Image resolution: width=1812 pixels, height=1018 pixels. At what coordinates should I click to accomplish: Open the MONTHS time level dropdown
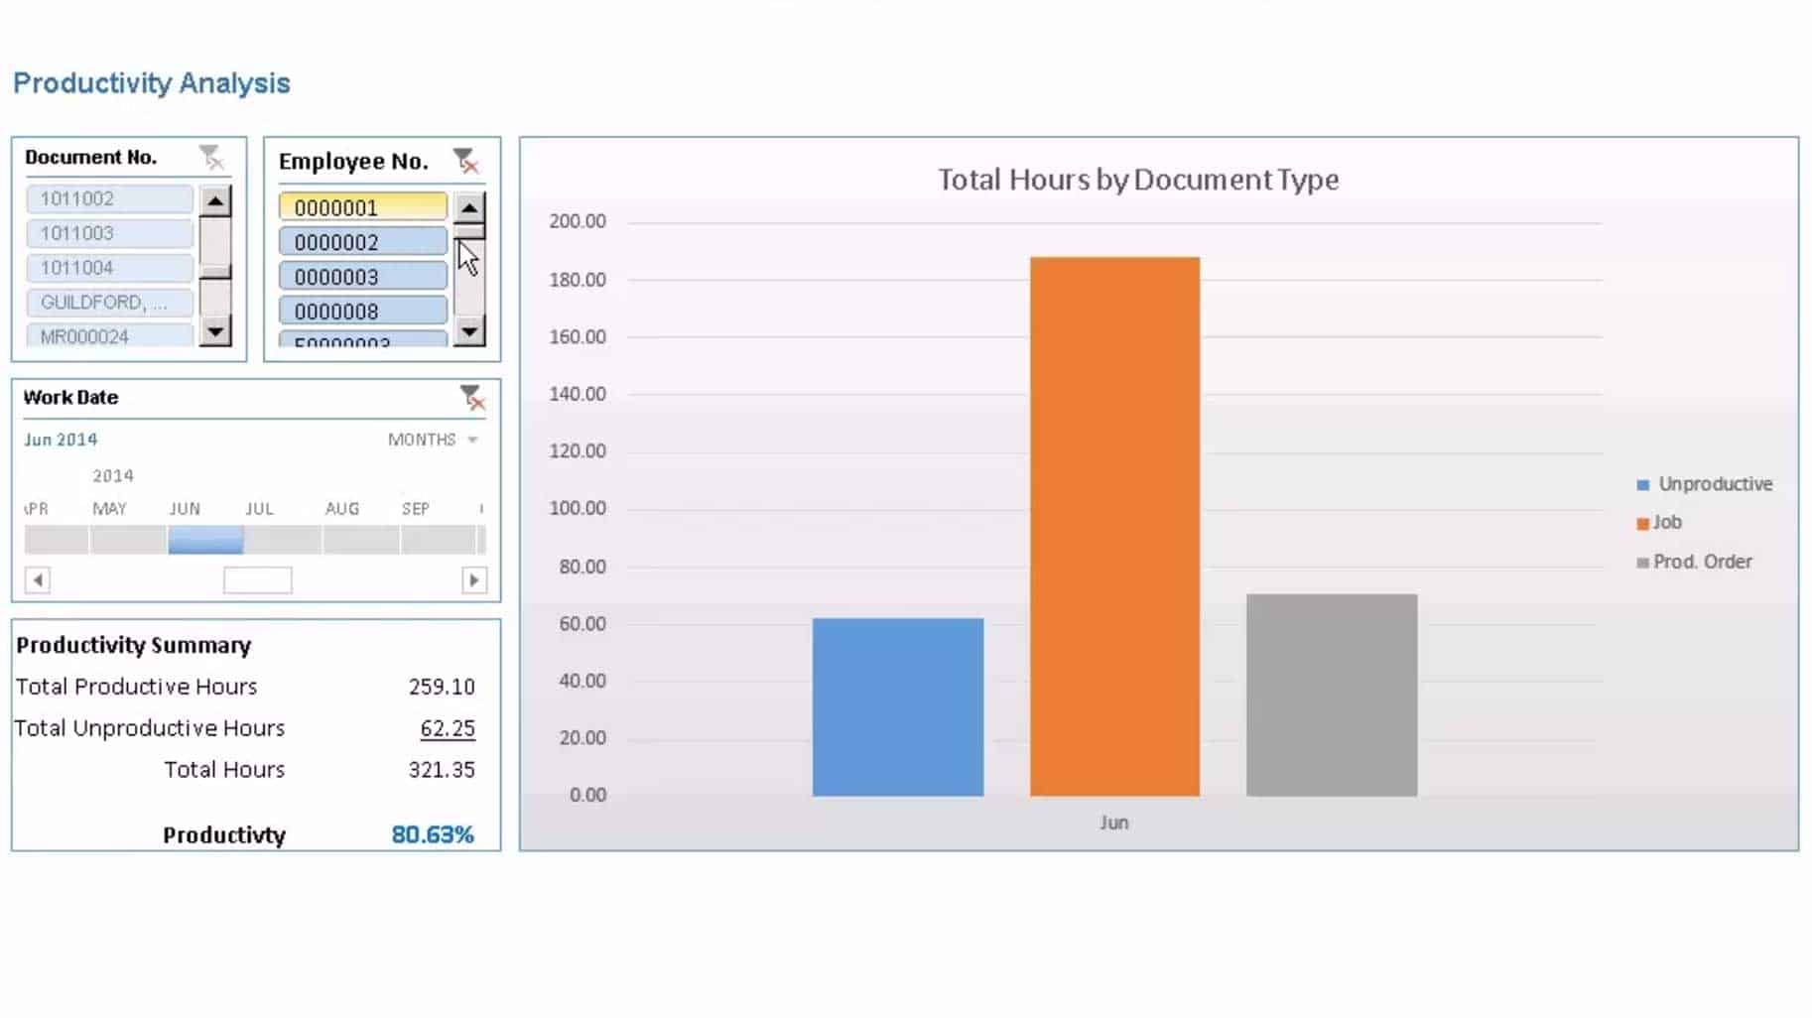(x=434, y=440)
